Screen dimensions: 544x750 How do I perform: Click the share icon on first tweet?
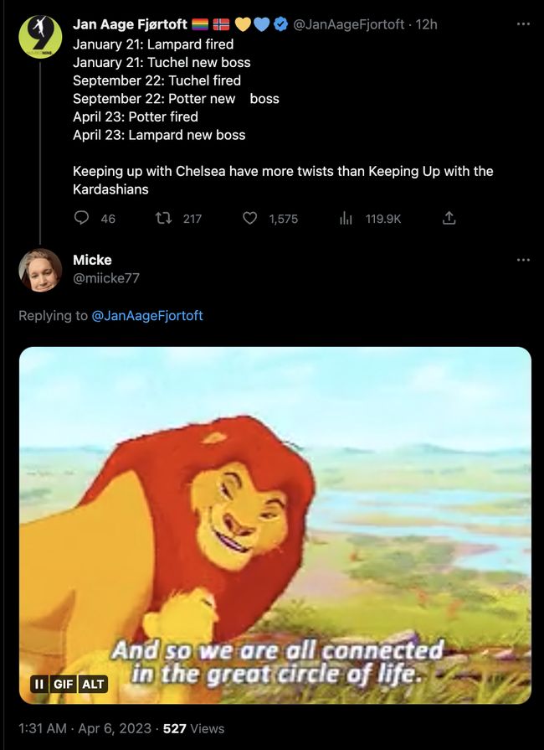point(449,218)
